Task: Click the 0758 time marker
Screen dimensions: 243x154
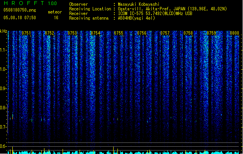Action: tap(188, 33)
